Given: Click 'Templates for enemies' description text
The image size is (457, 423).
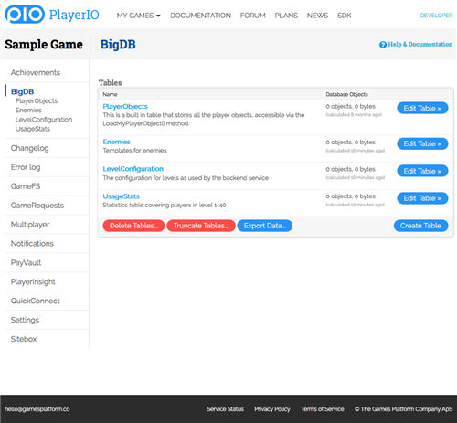Looking at the screenshot, I should (134, 151).
